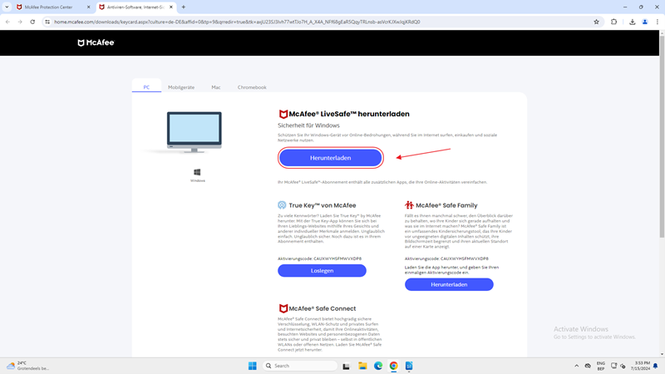Reload the current page
665x374 pixels.
click(x=32, y=22)
